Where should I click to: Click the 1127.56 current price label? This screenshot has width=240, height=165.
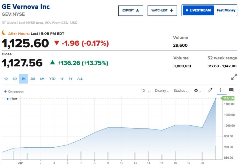tap(228, 98)
